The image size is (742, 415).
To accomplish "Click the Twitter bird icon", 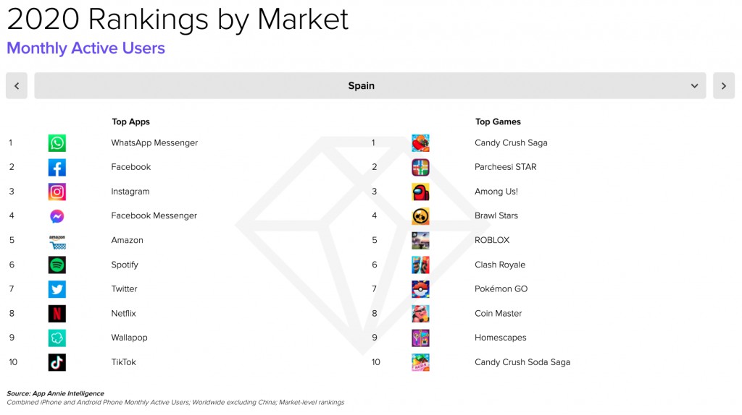I will point(57,289).
